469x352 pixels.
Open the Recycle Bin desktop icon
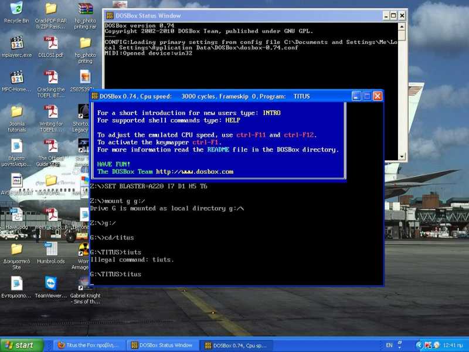tap(16, 9)
